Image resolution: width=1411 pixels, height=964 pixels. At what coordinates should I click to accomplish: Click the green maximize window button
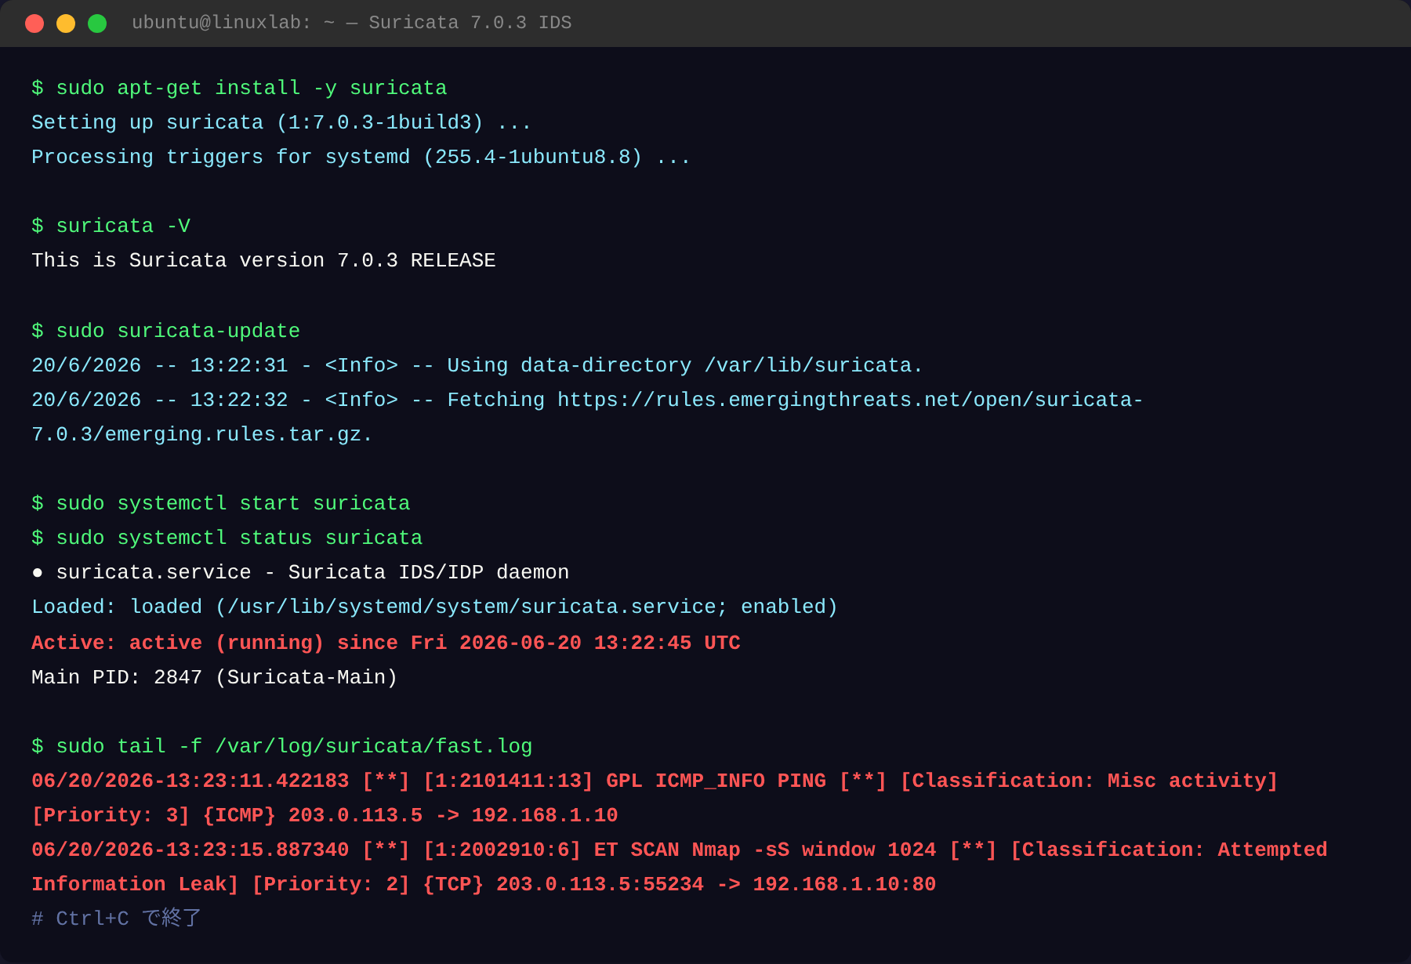coord(97,24)
